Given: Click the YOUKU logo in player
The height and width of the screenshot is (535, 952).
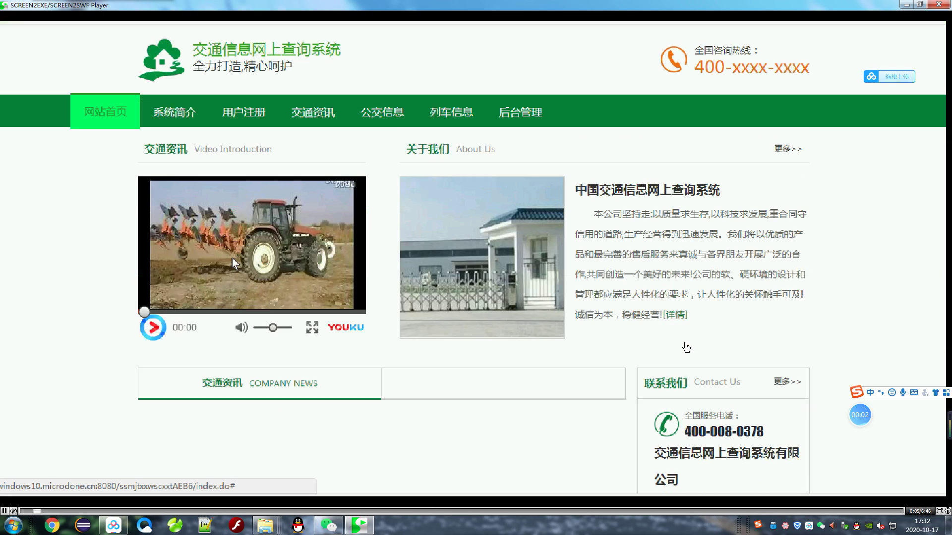Looking at the screenshot, I should pos(346,327).
